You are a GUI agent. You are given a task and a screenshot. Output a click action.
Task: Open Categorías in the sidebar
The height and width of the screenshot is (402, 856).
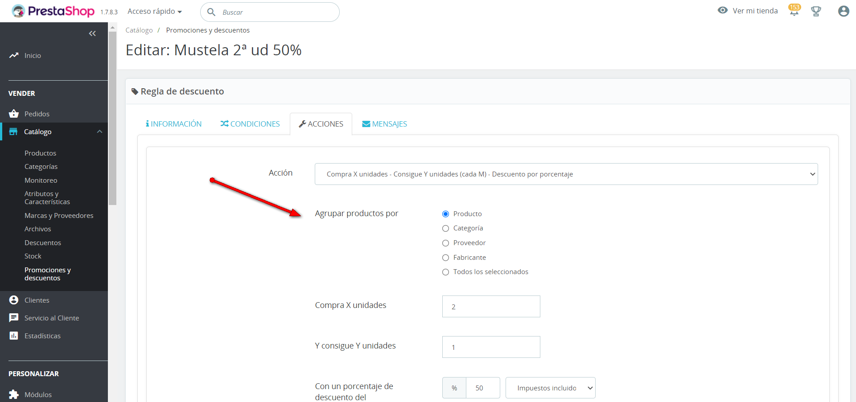(41, 166)
